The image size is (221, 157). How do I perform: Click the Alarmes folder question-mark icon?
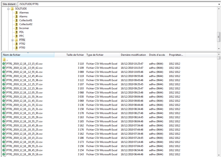17,13
